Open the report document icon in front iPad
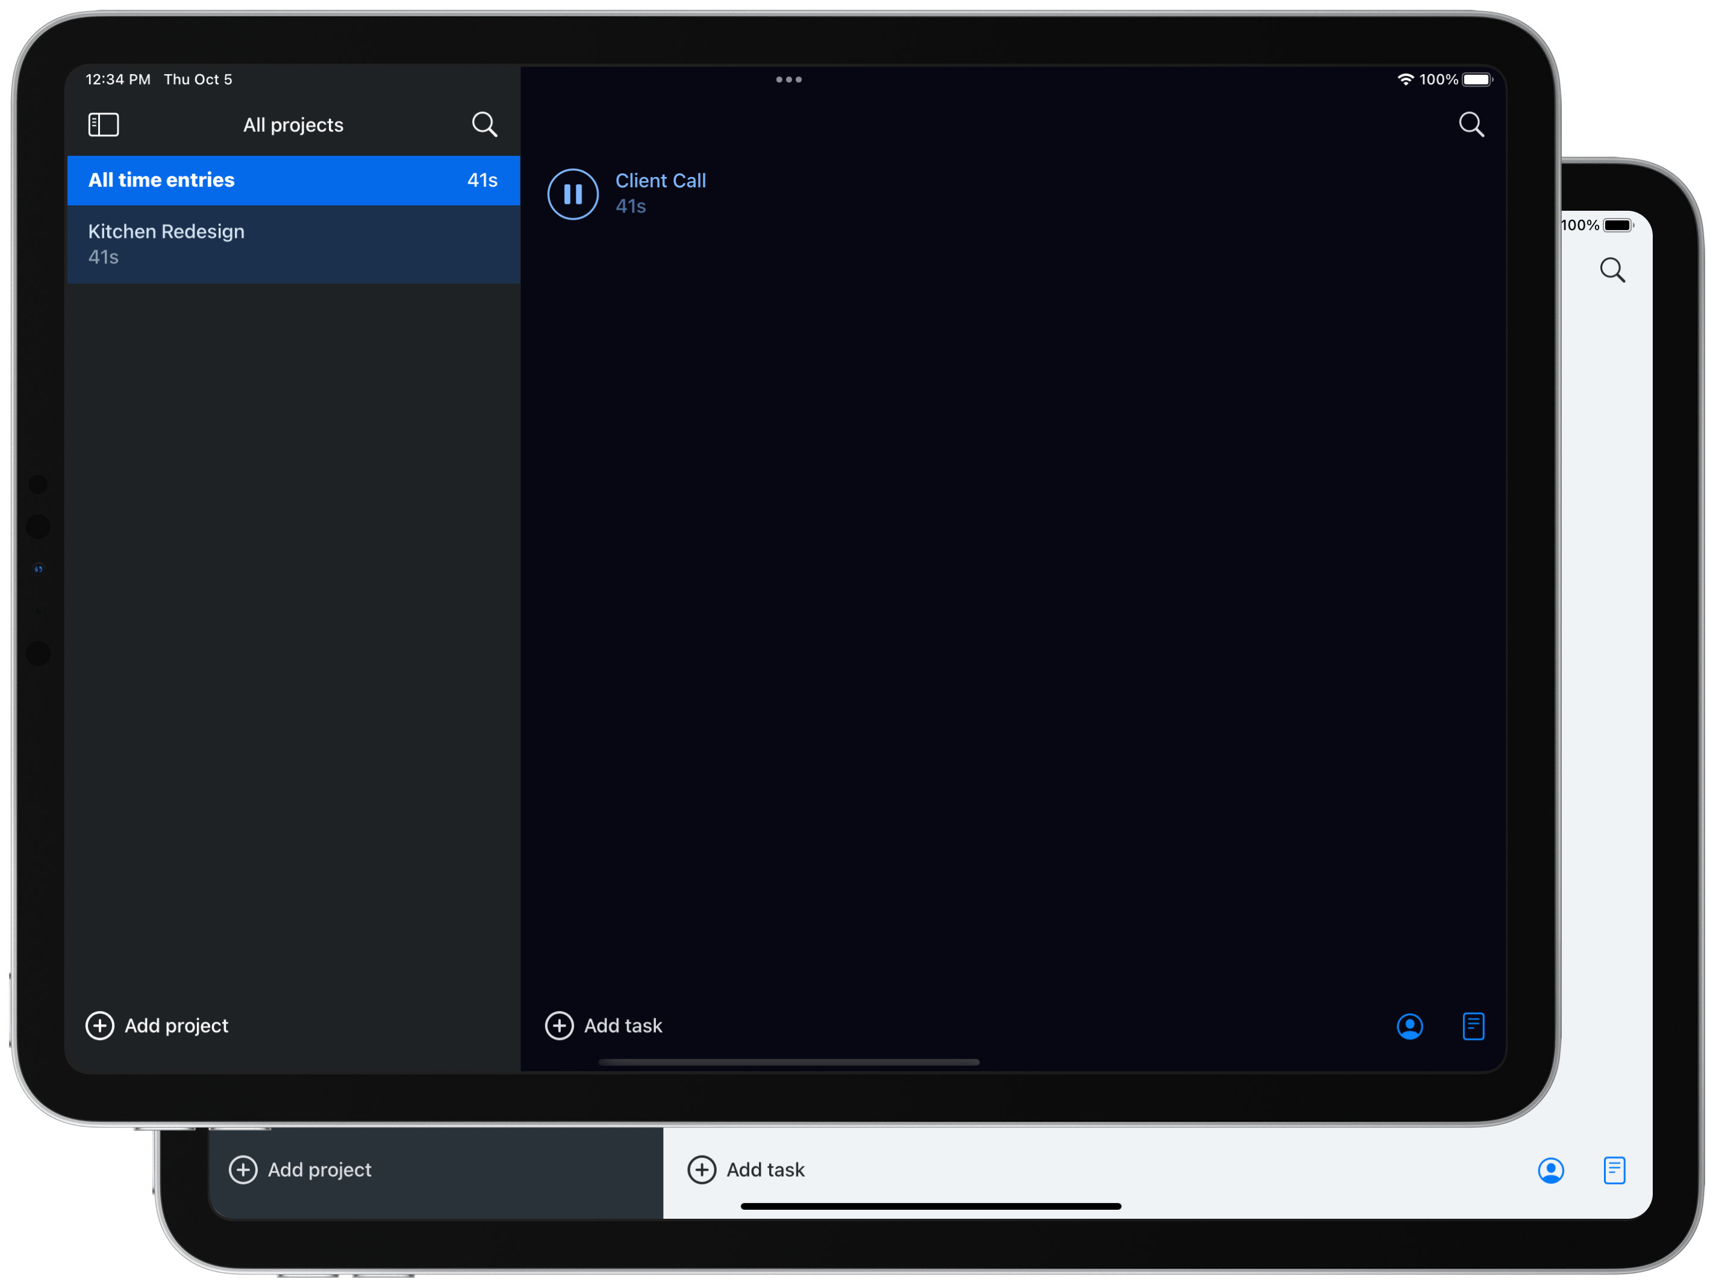The height and width of the screenshot is (1285, 1716). point(1473,1026)
